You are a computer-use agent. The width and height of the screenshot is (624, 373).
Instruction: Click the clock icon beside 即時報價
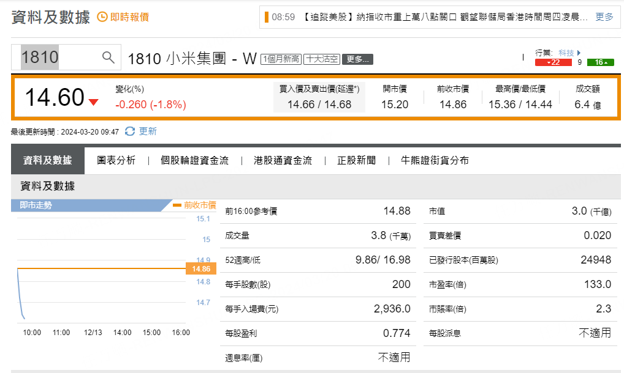tap(102, 17)
